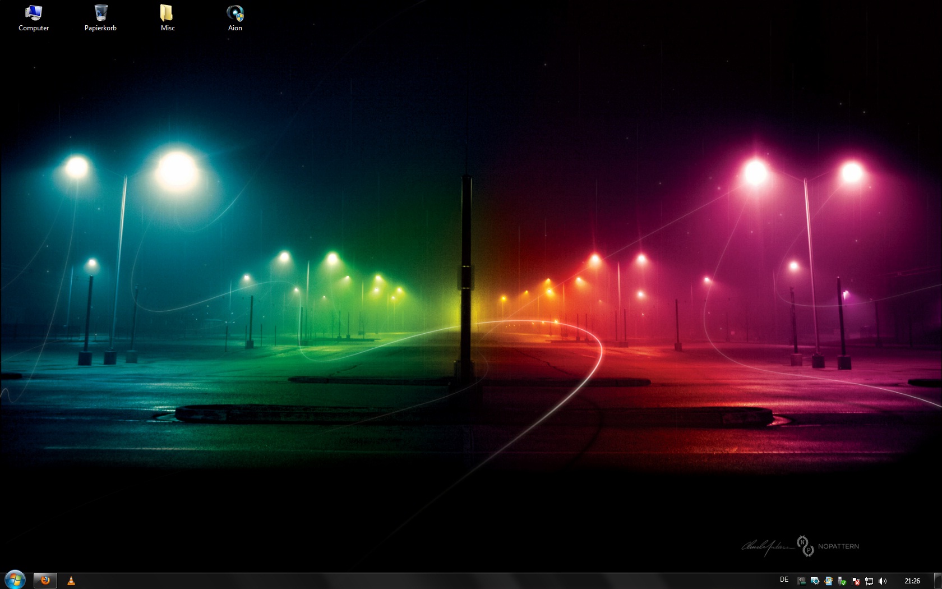Screen dimensions: 942x589
Task: Click Safely Remove Hardware USB icon
Action: point(842,581)
